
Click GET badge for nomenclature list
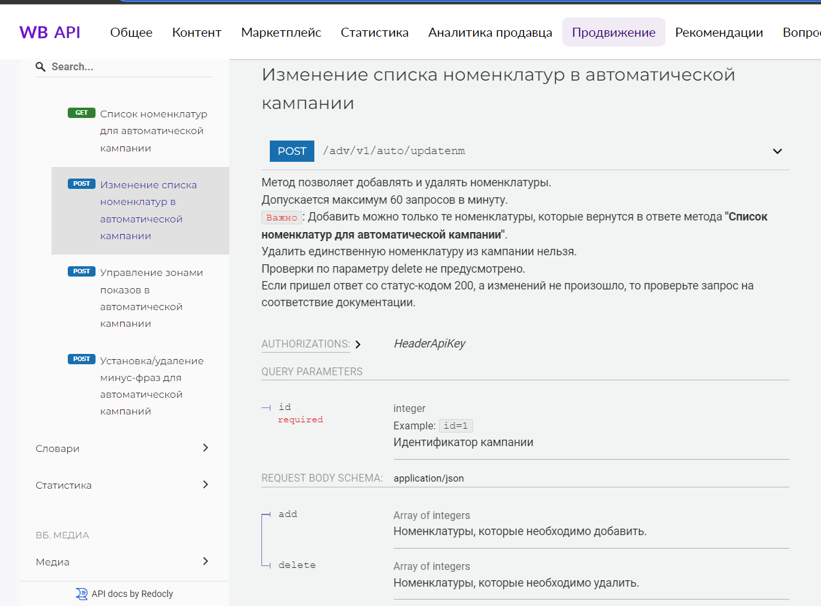coord(81,113)
